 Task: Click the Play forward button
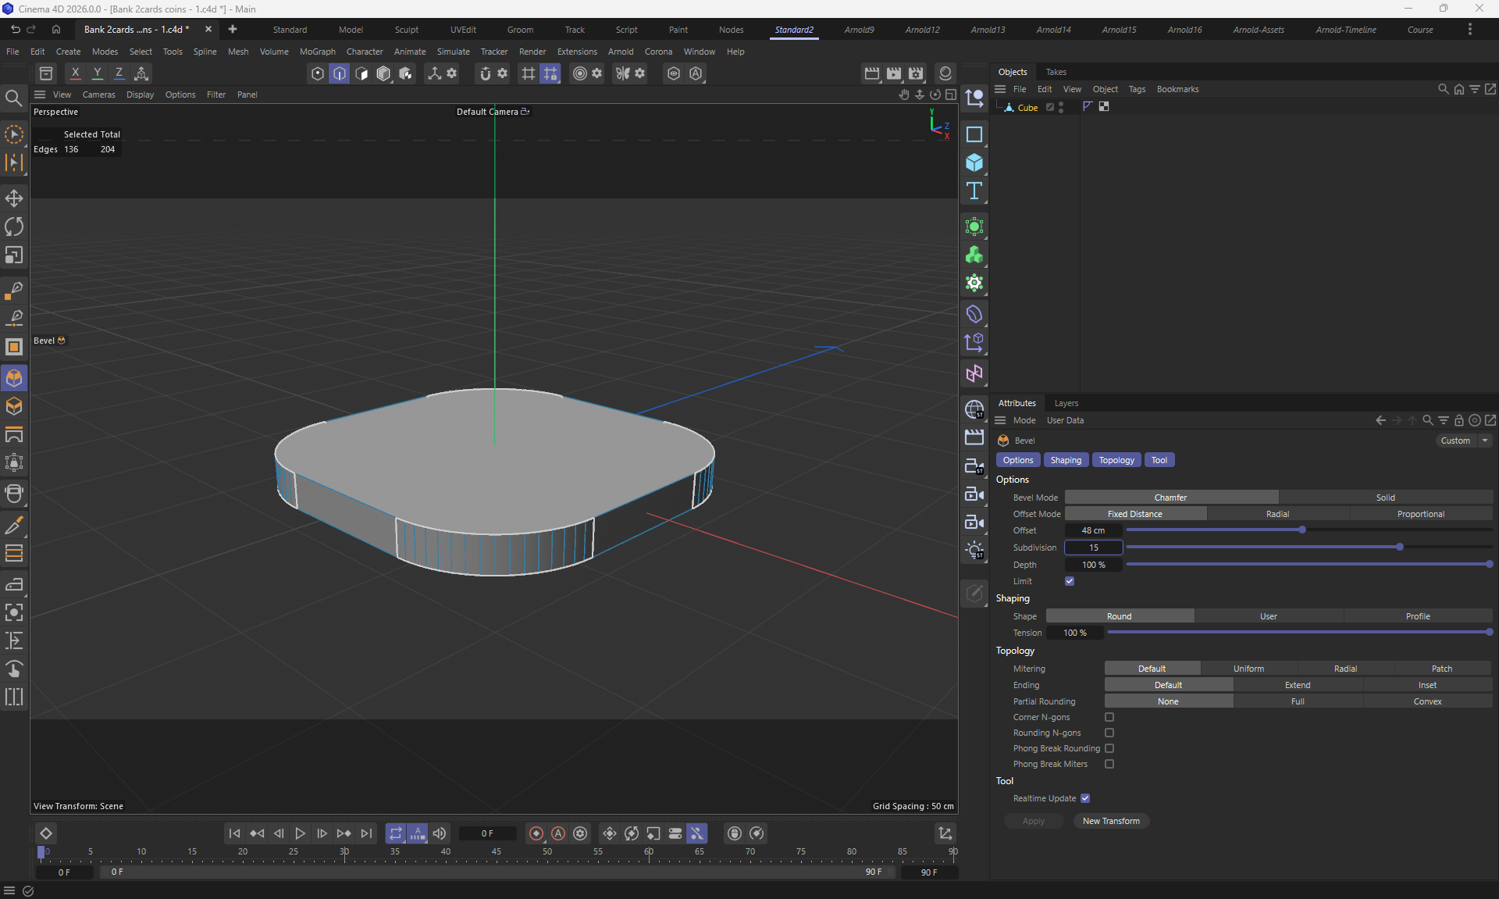point(300,833)
